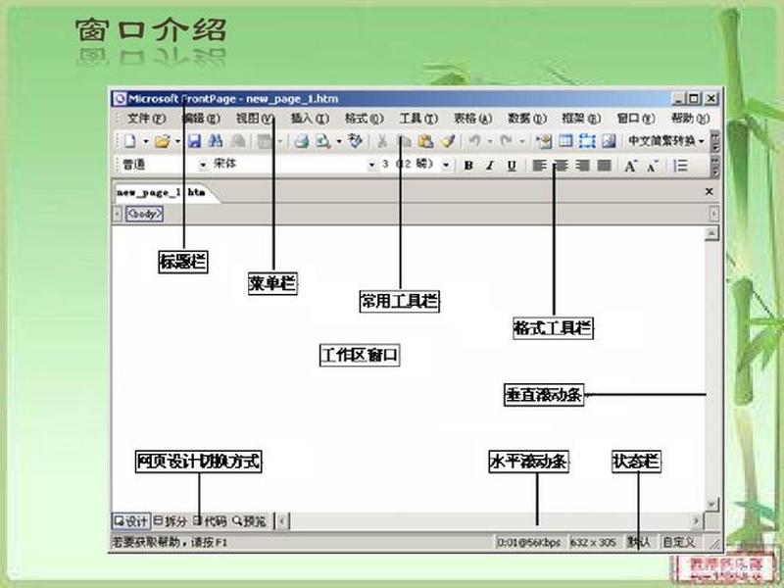The image size is (784, 588).
Task: Click the Format Painter brush icon
Action: 448,141
